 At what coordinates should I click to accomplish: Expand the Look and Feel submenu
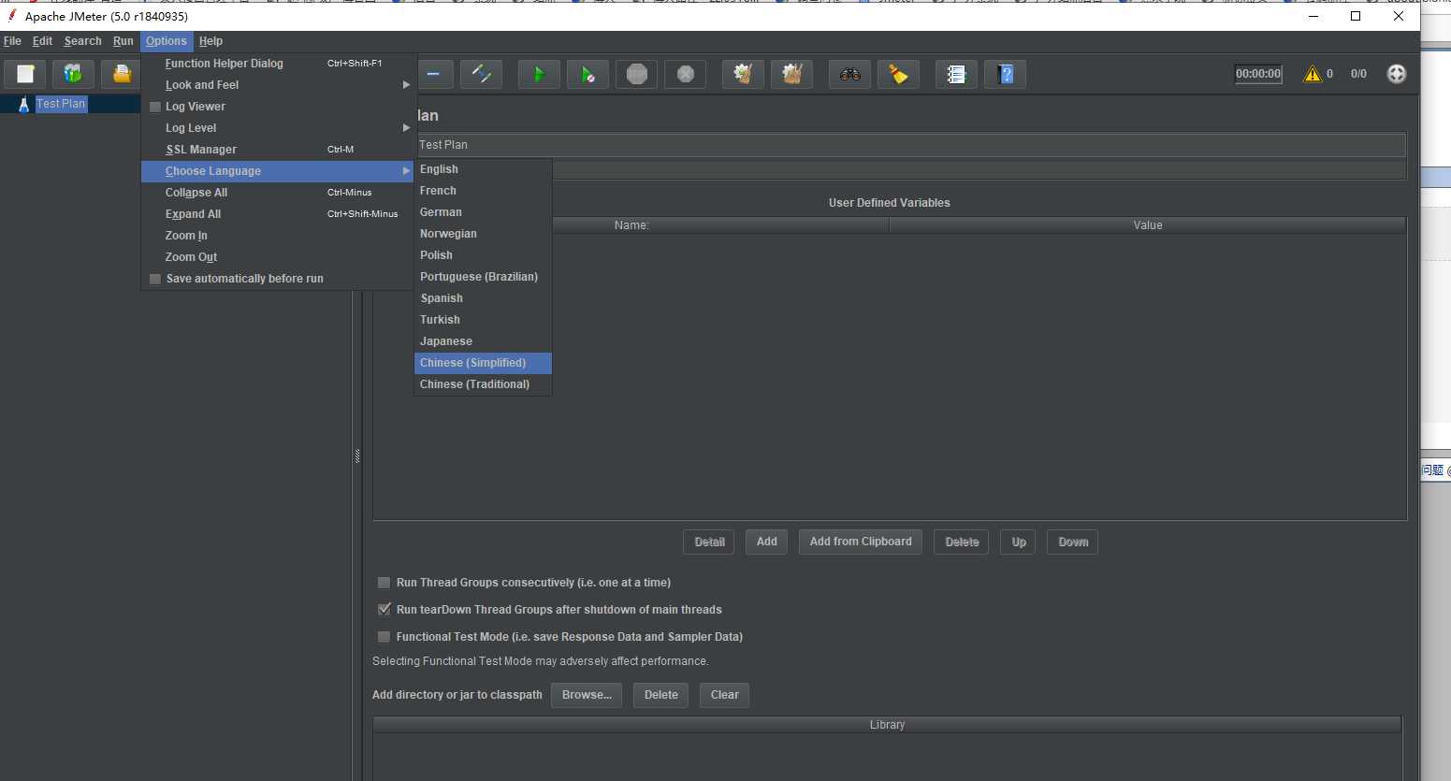tap(277, 85)
